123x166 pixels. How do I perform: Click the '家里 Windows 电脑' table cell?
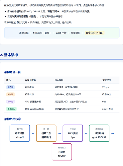[34, 109]
